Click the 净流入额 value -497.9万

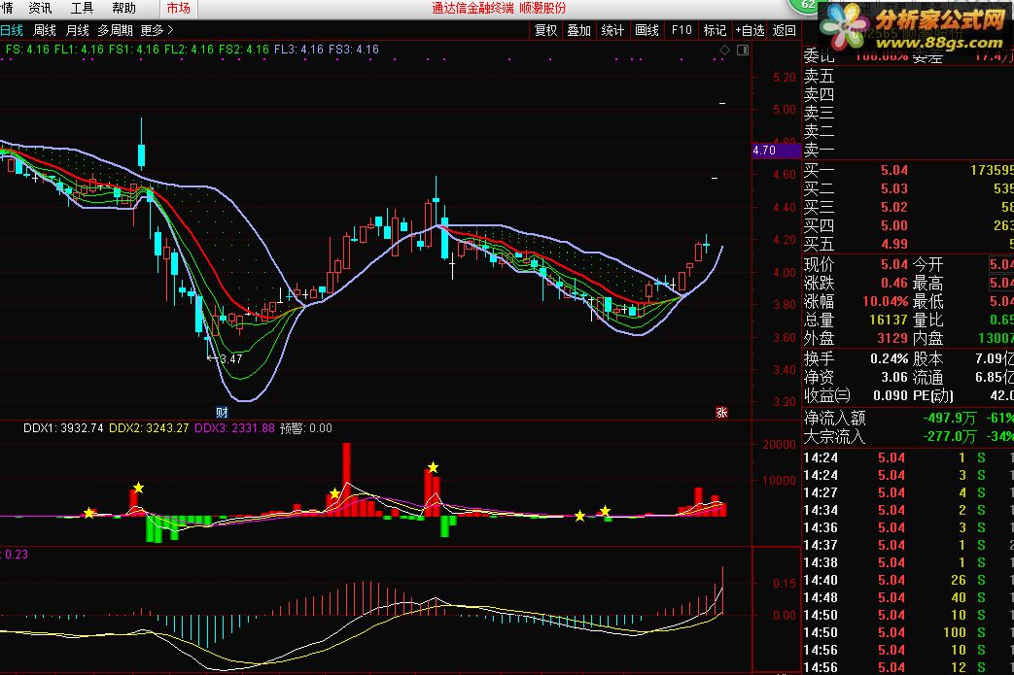click(x=949, y=418)
